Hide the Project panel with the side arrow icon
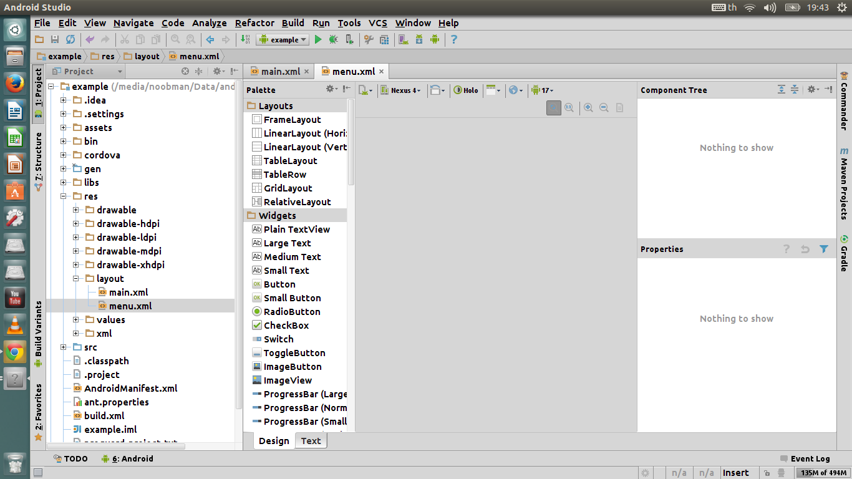 click(x=235, y=71)
